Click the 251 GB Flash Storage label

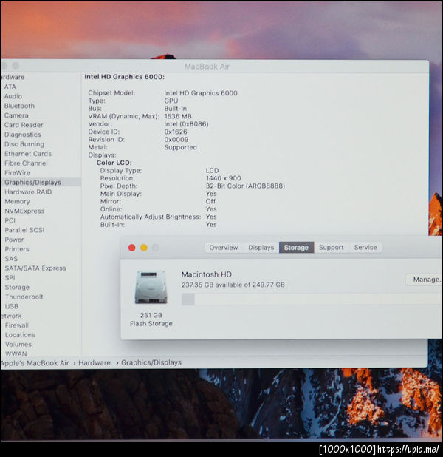click(x=151, y=319)
